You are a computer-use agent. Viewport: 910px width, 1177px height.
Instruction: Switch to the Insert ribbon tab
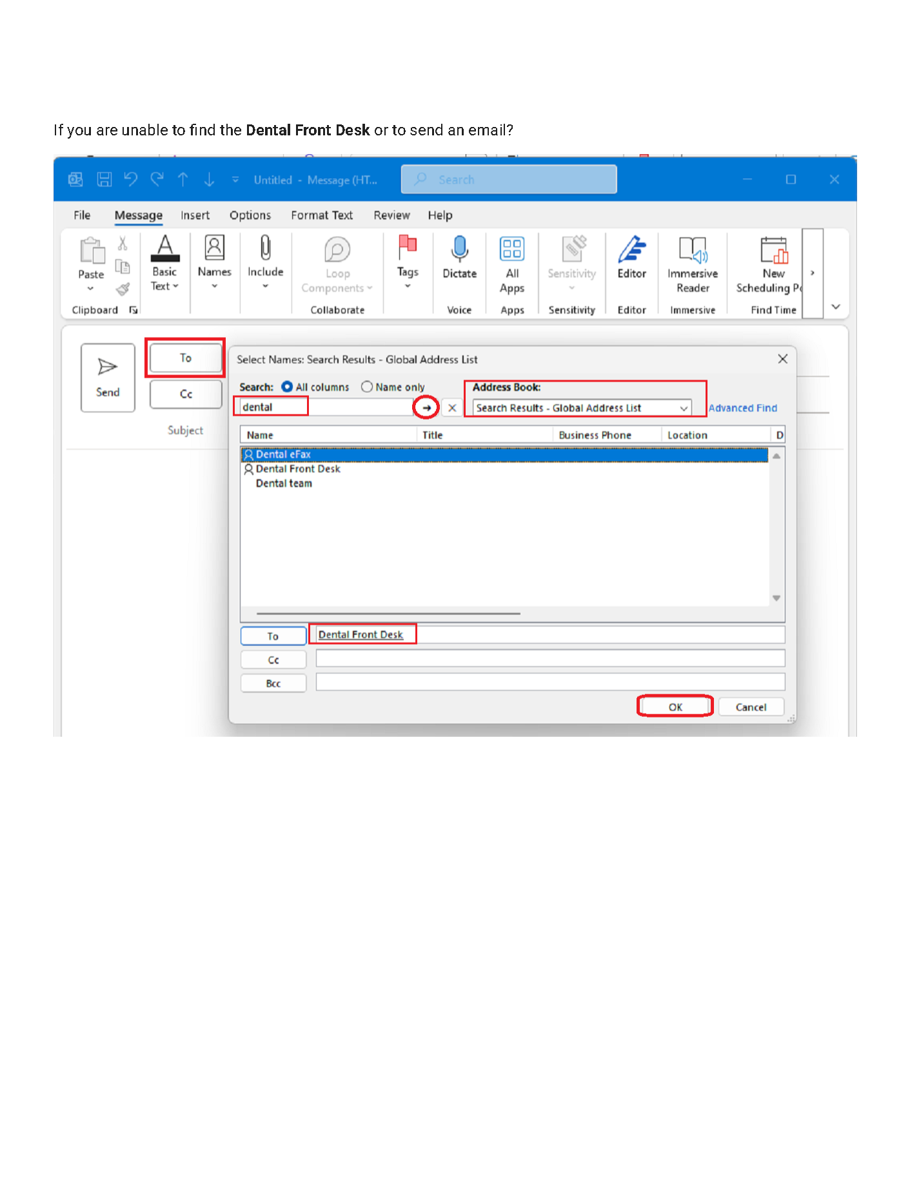pos(195,215)
